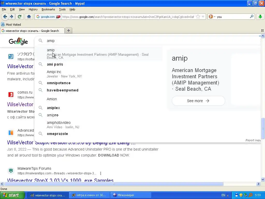Open options dots for MalwareTips result

(x=101, y=173)
